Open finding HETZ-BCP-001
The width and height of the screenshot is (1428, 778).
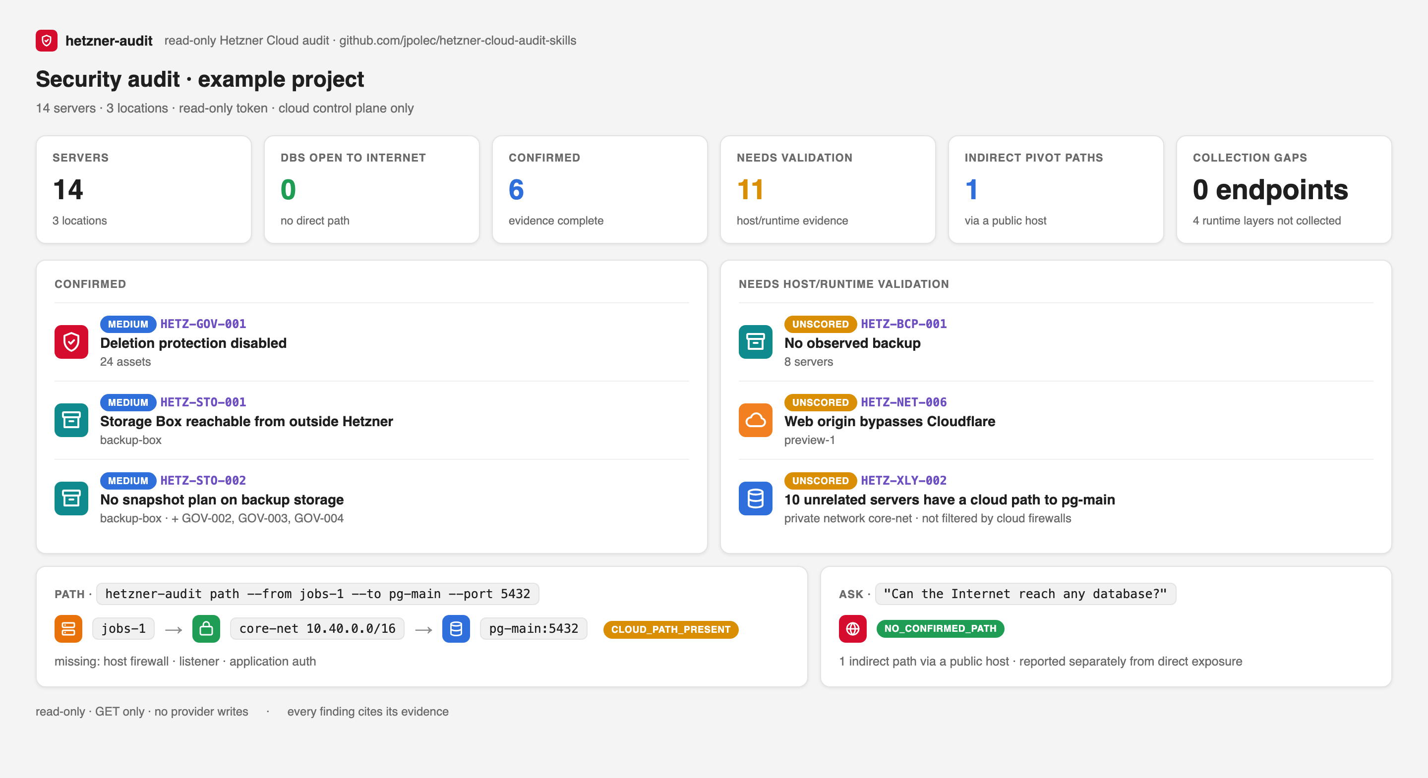[903, 324]
